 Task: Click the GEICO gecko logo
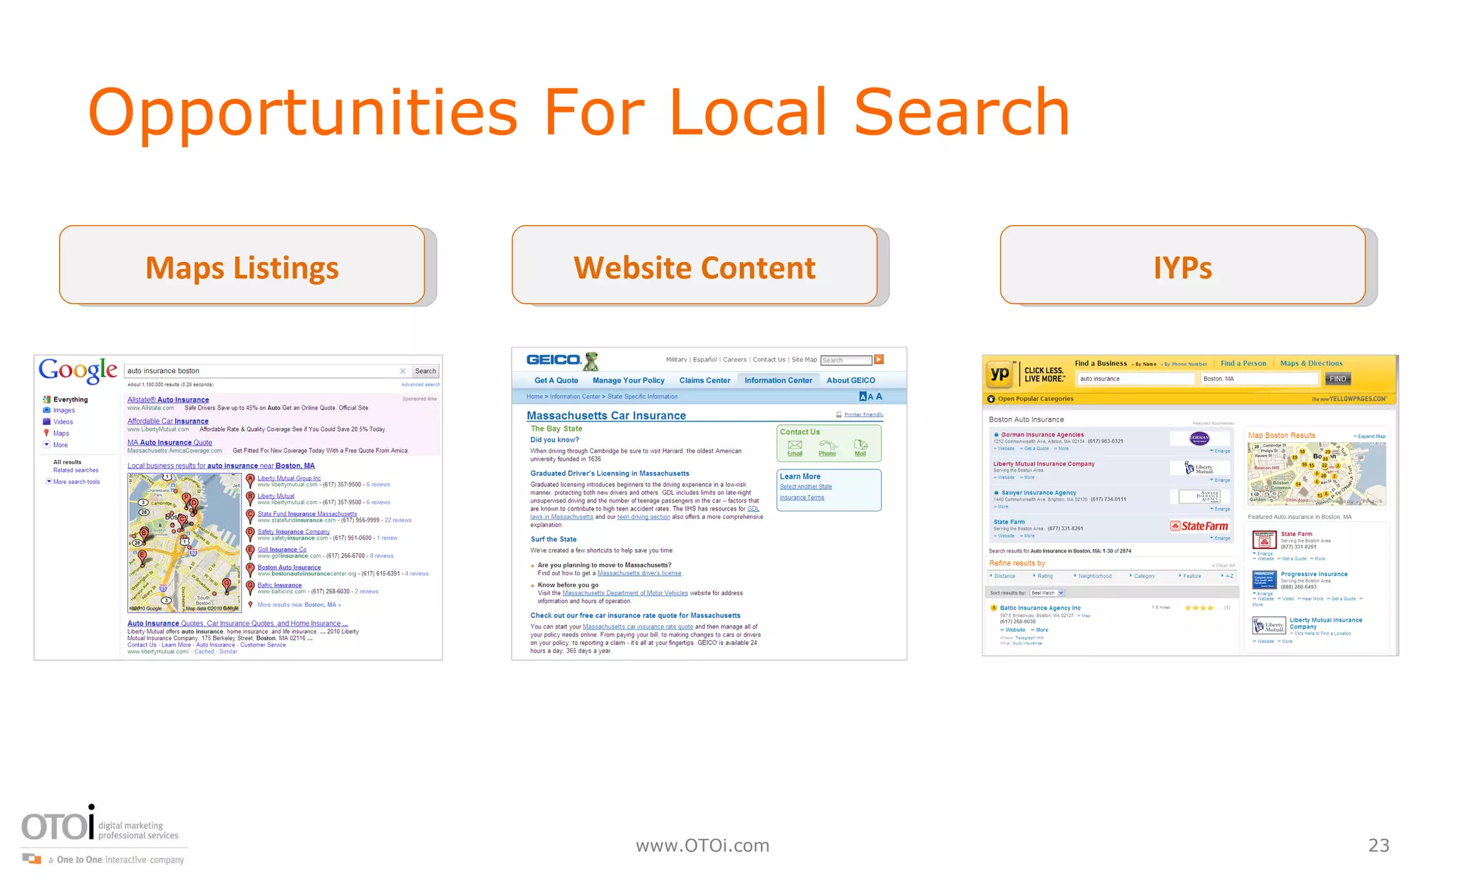(x=591, y=361)
